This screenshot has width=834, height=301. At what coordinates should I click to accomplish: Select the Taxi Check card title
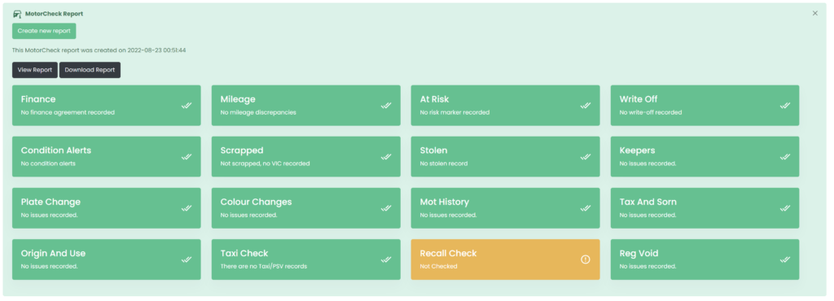[244, 253]
